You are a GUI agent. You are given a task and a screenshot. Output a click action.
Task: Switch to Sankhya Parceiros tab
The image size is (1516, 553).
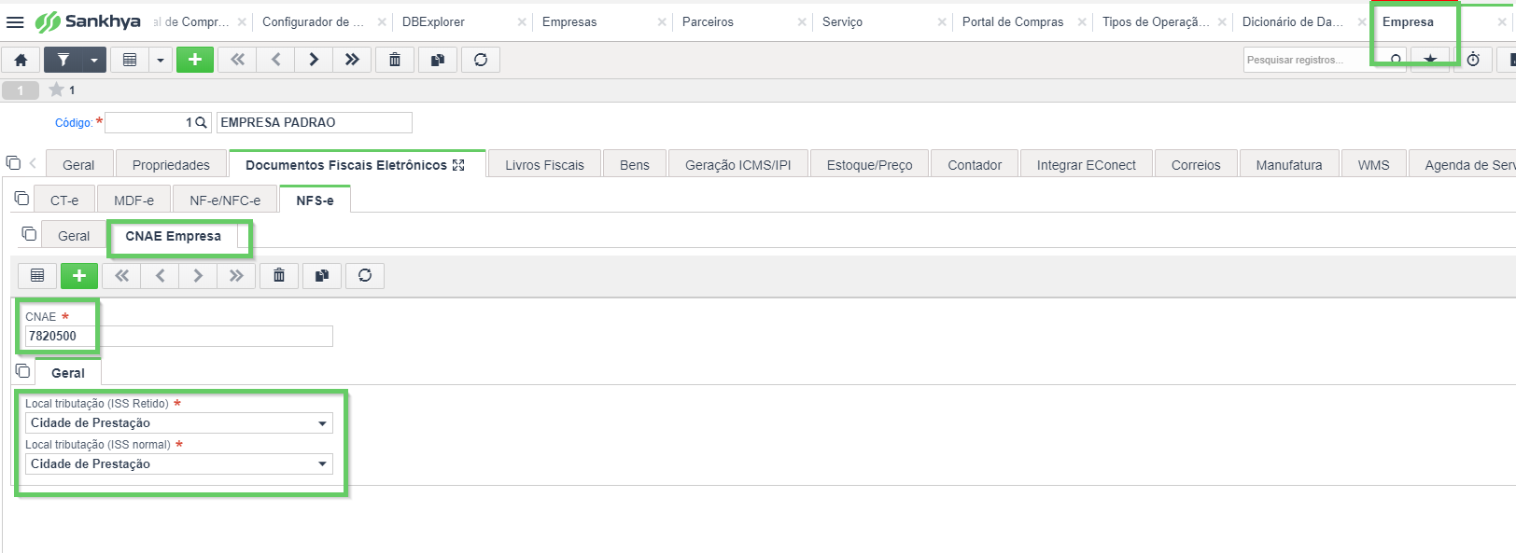tap(708, 21)
